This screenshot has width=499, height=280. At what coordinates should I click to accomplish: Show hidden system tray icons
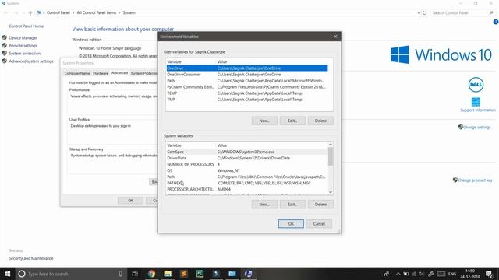click(x=398, y=274)
